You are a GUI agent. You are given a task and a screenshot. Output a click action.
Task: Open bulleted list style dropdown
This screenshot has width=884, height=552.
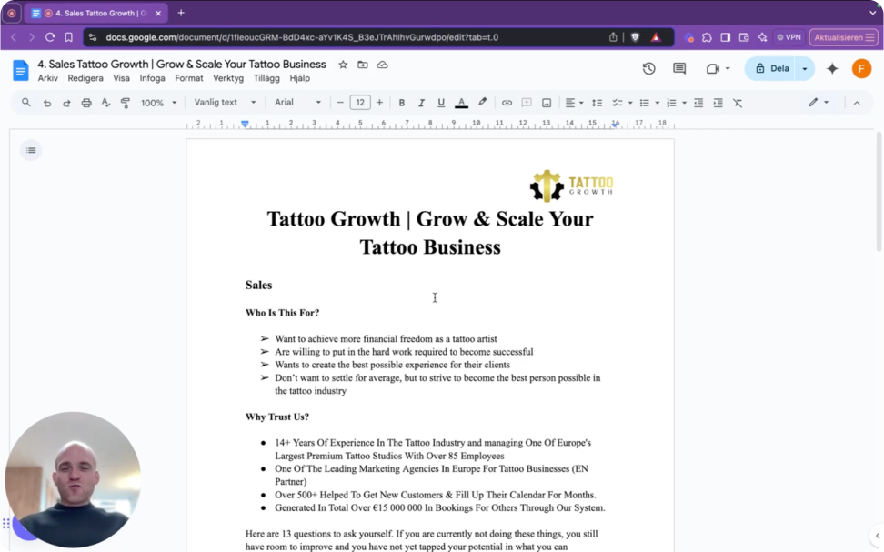point(657,103)
